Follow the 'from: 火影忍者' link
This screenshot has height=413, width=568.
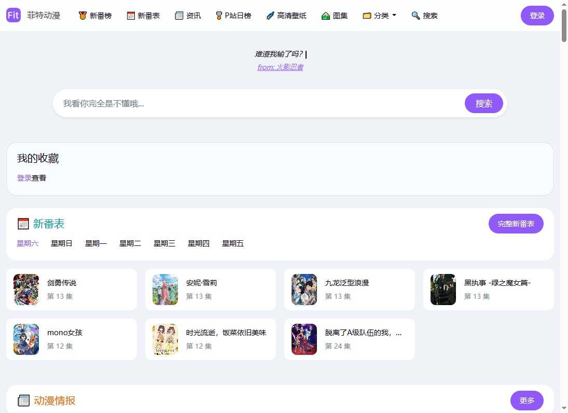click(x=280, y=67)
